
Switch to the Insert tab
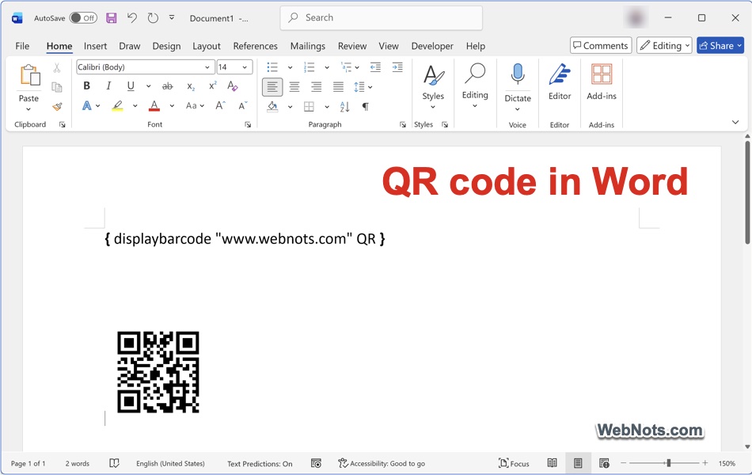tap(96, 46)
